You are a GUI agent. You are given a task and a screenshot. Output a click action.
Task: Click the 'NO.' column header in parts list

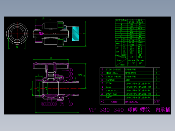tap(103, 102)
